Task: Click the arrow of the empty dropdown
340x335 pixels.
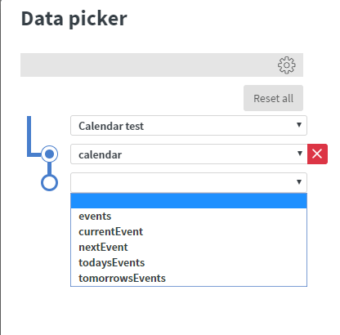Action: tap(299, 181)
